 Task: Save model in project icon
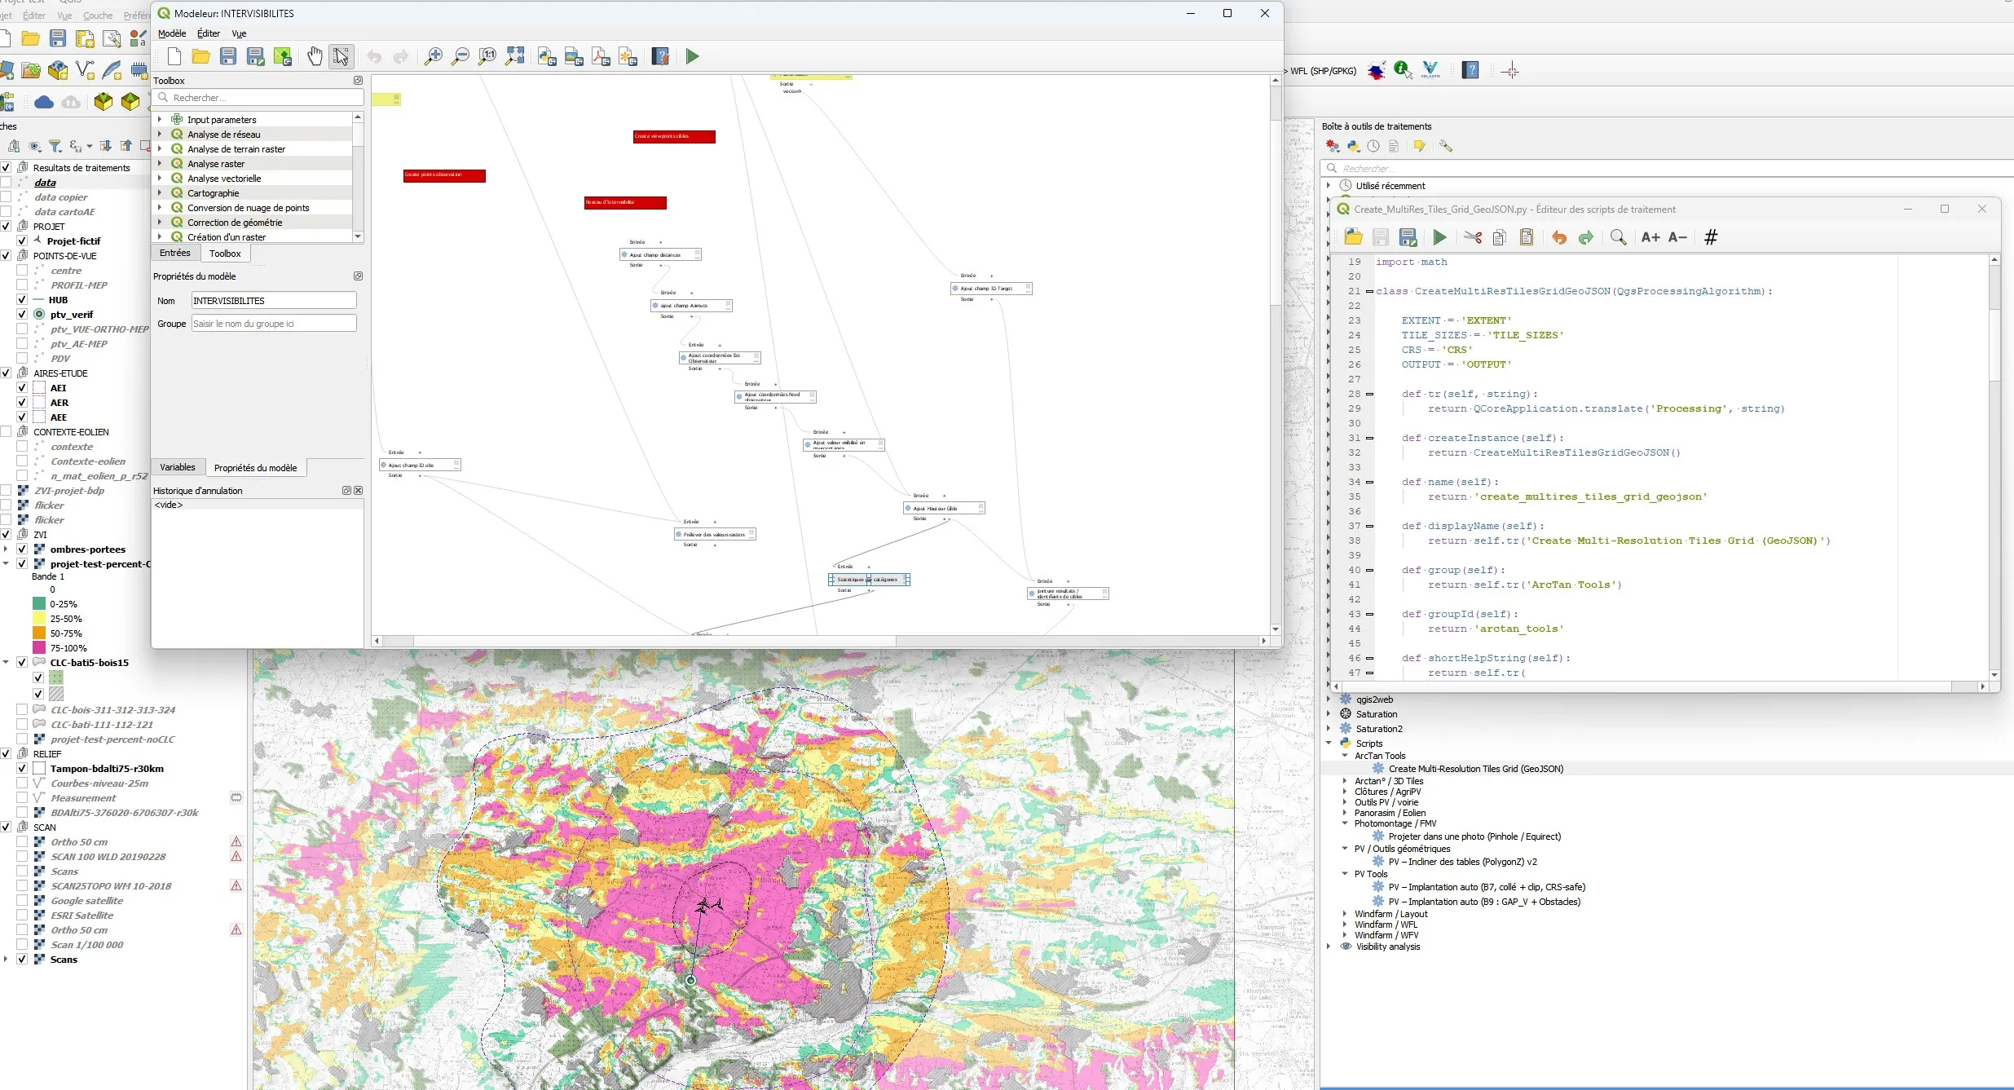[283, 56]
